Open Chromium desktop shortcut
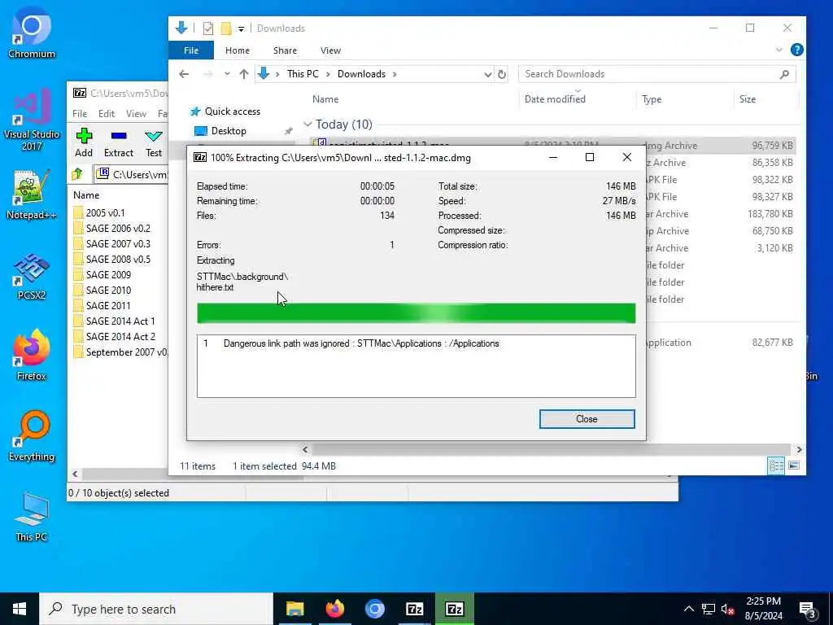The image size is (833, 625). pyautogui.click(x=32, y=32)
